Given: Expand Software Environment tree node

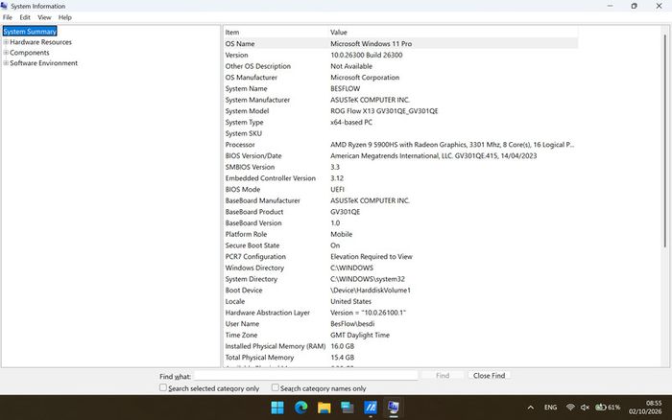Looking at the screenshot, I should 6,63.
